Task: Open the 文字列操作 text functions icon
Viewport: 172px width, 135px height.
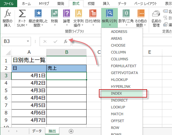Action: [x=78, y=13]
